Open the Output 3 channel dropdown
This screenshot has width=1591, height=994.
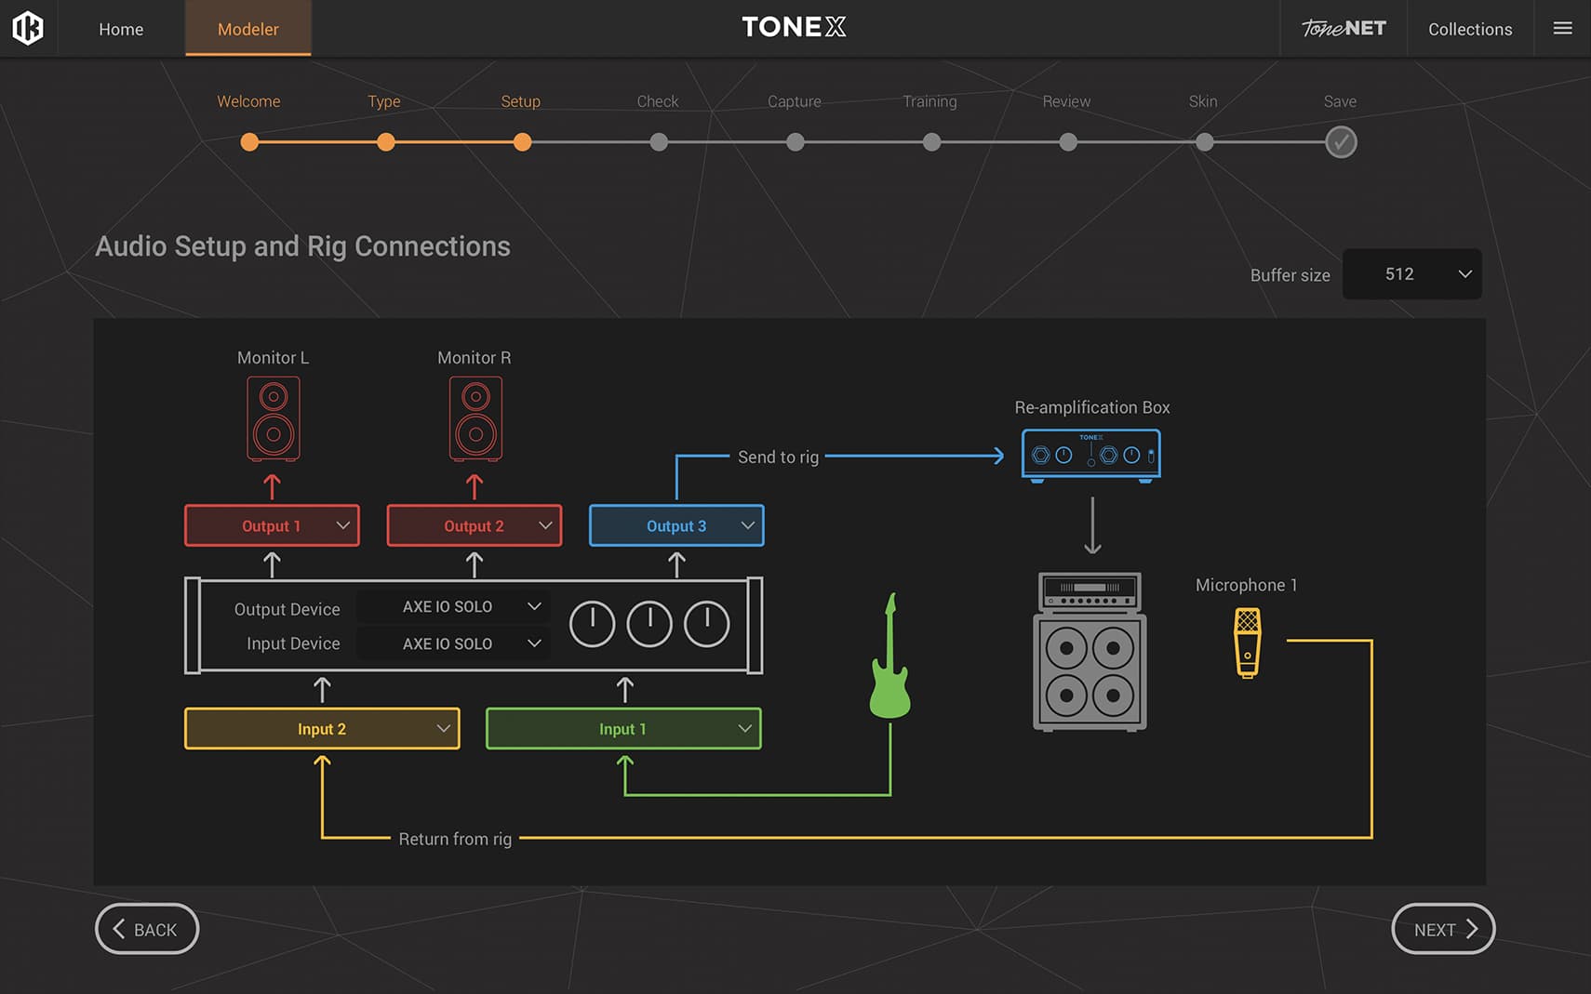[x=676, y=526]
